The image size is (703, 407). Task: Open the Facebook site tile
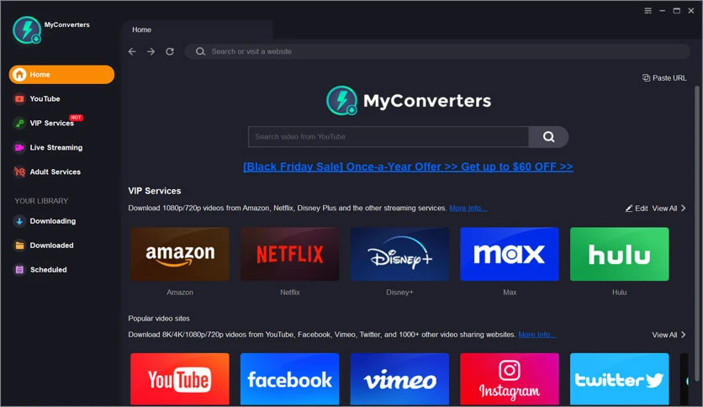(289, 379)
